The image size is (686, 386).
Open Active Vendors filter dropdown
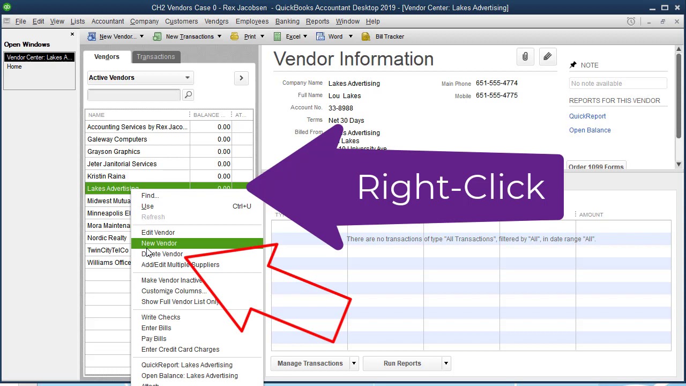tap(139, 78)
